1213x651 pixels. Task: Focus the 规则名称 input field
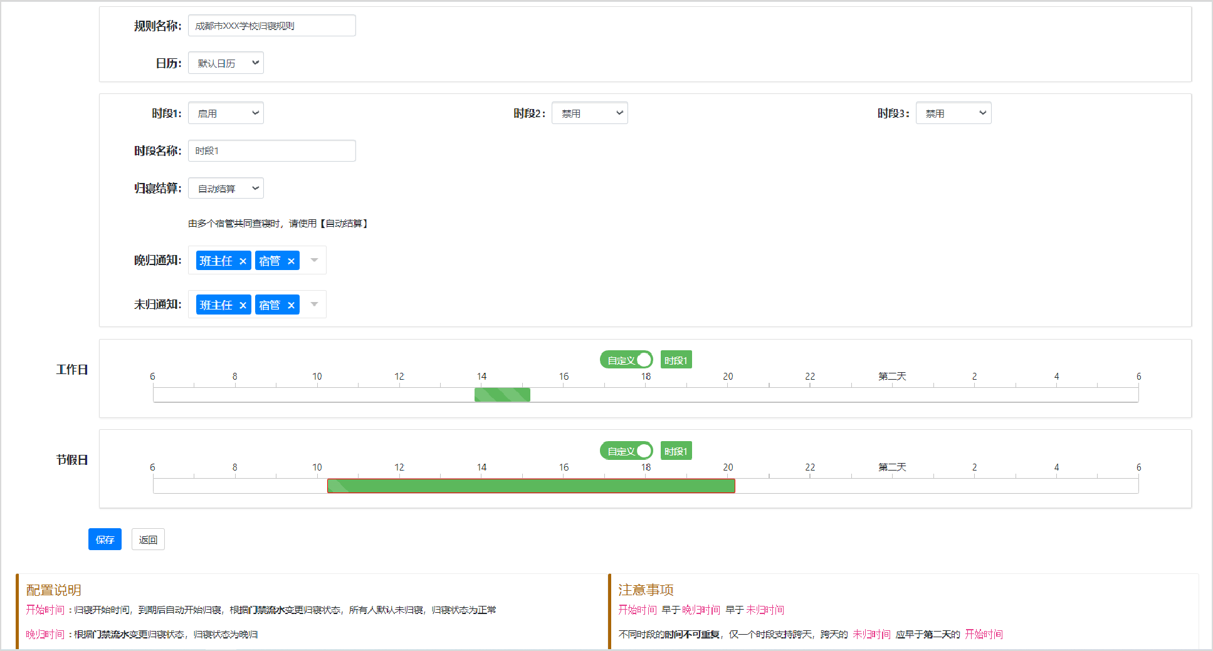click(272, 26)
